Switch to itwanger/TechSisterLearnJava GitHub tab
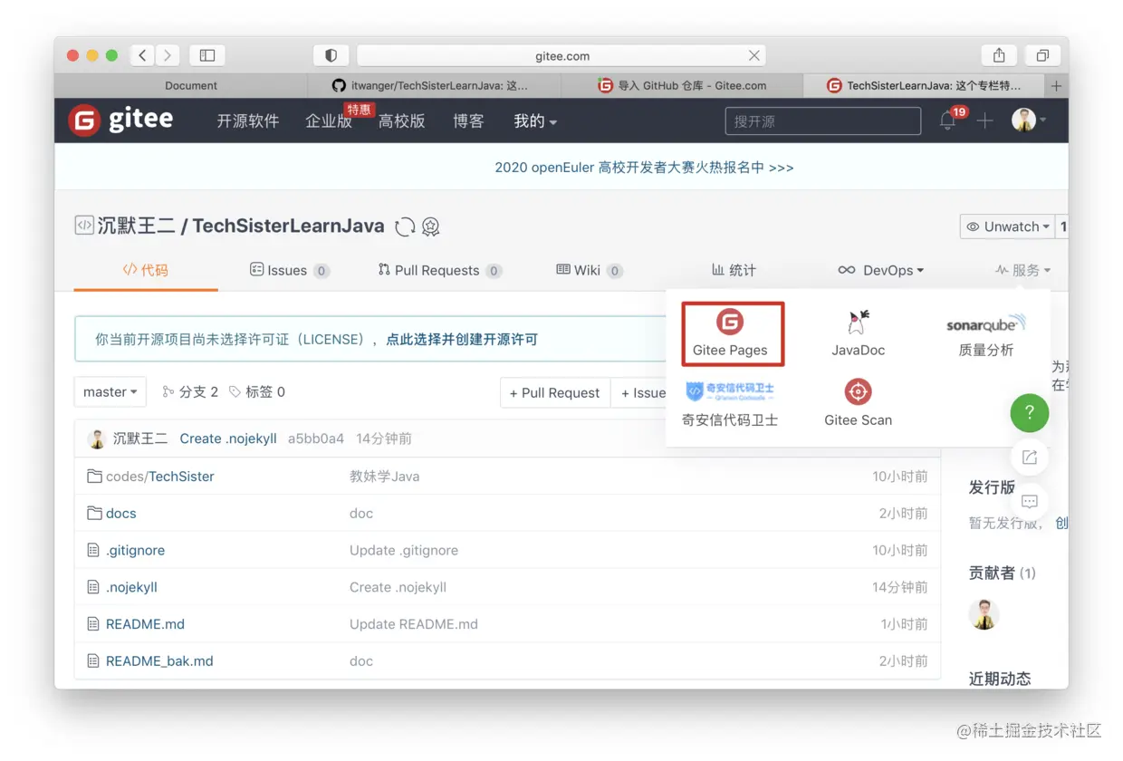The height and width of the screenshot is (761, 1123). 435,85
